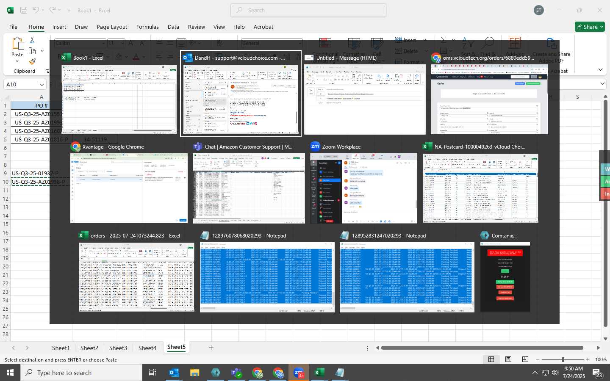This screenshot has width=610, height=381.
Task: Expand the formula bar chevron
Action: (603, 84)
